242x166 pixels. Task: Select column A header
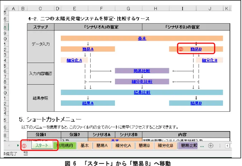click(14, 9)
